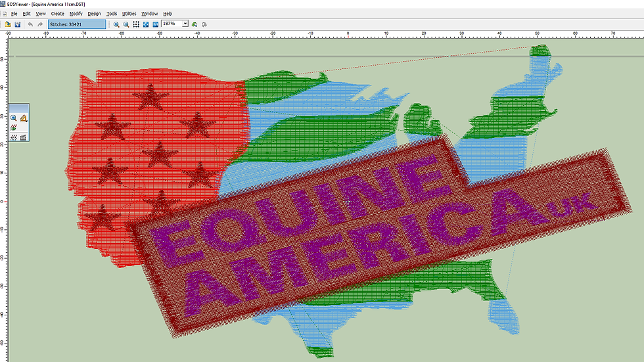Image resolution: width=644 pixels, height=362 pixels.
Task: Open the Create menu
Action: click(x=58, y=14)
